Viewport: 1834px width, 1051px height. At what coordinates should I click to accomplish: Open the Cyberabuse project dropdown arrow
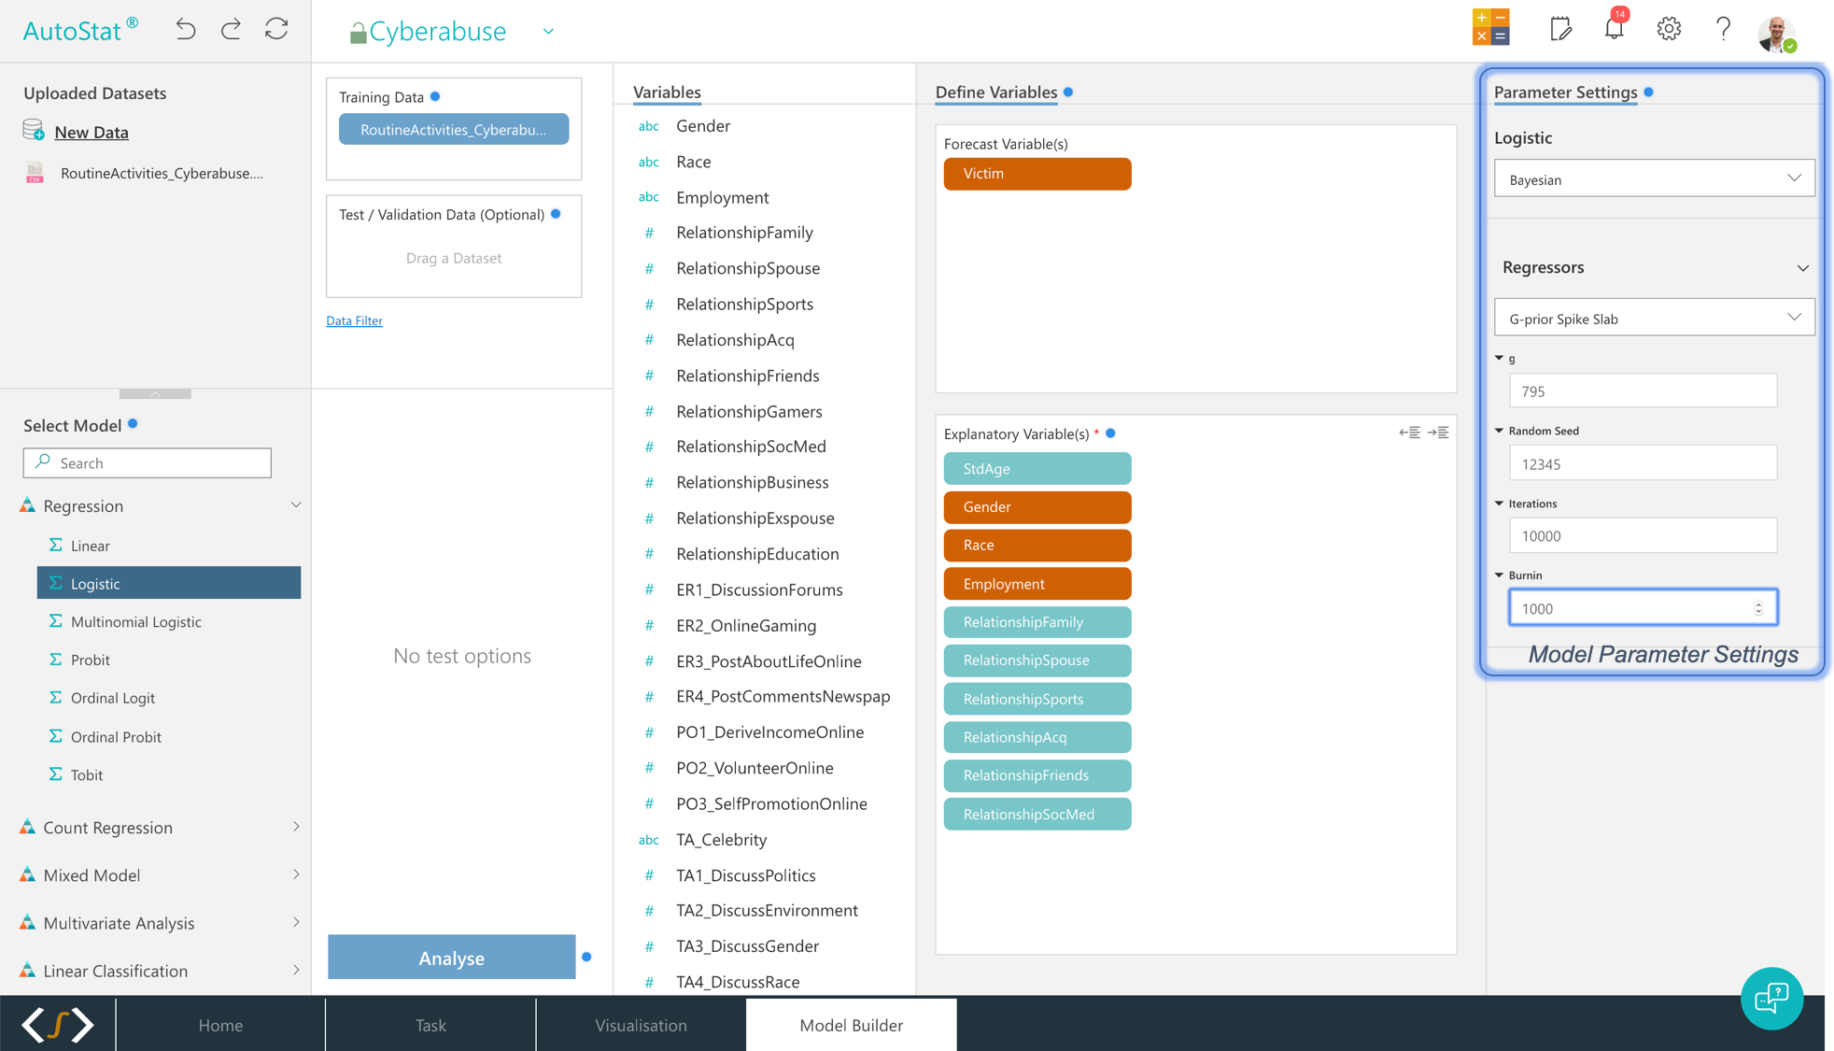(548, 32)
